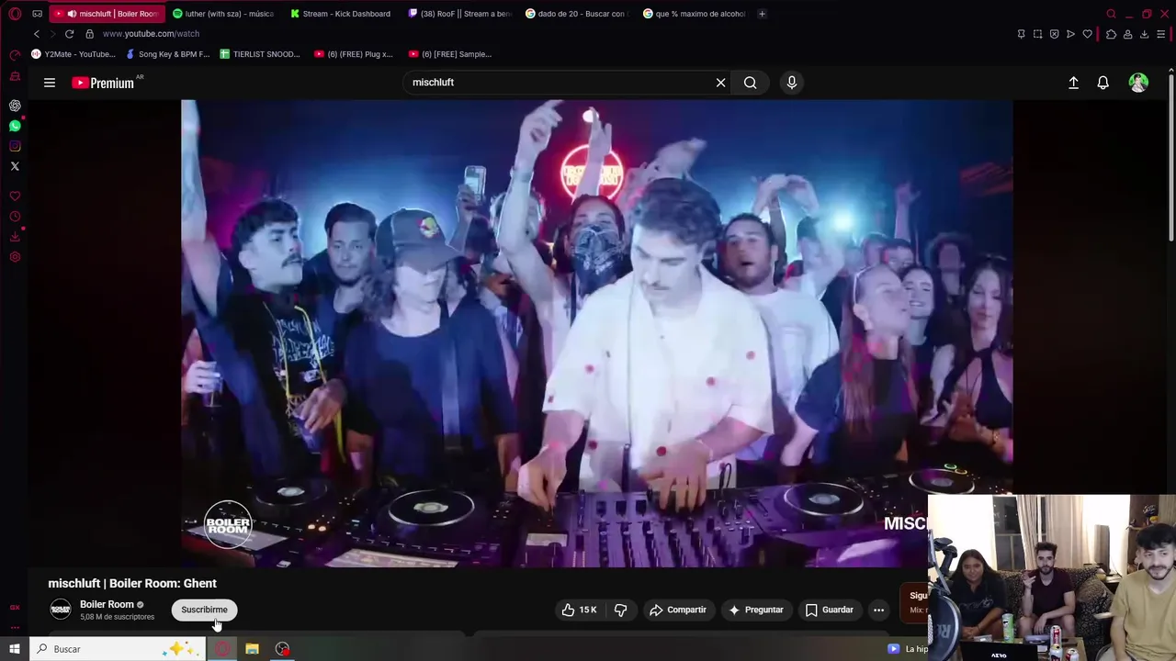Open the workspaces icon left of tabs
The height and width of the screenshot is (661, 1176).
tap(37, 14)
